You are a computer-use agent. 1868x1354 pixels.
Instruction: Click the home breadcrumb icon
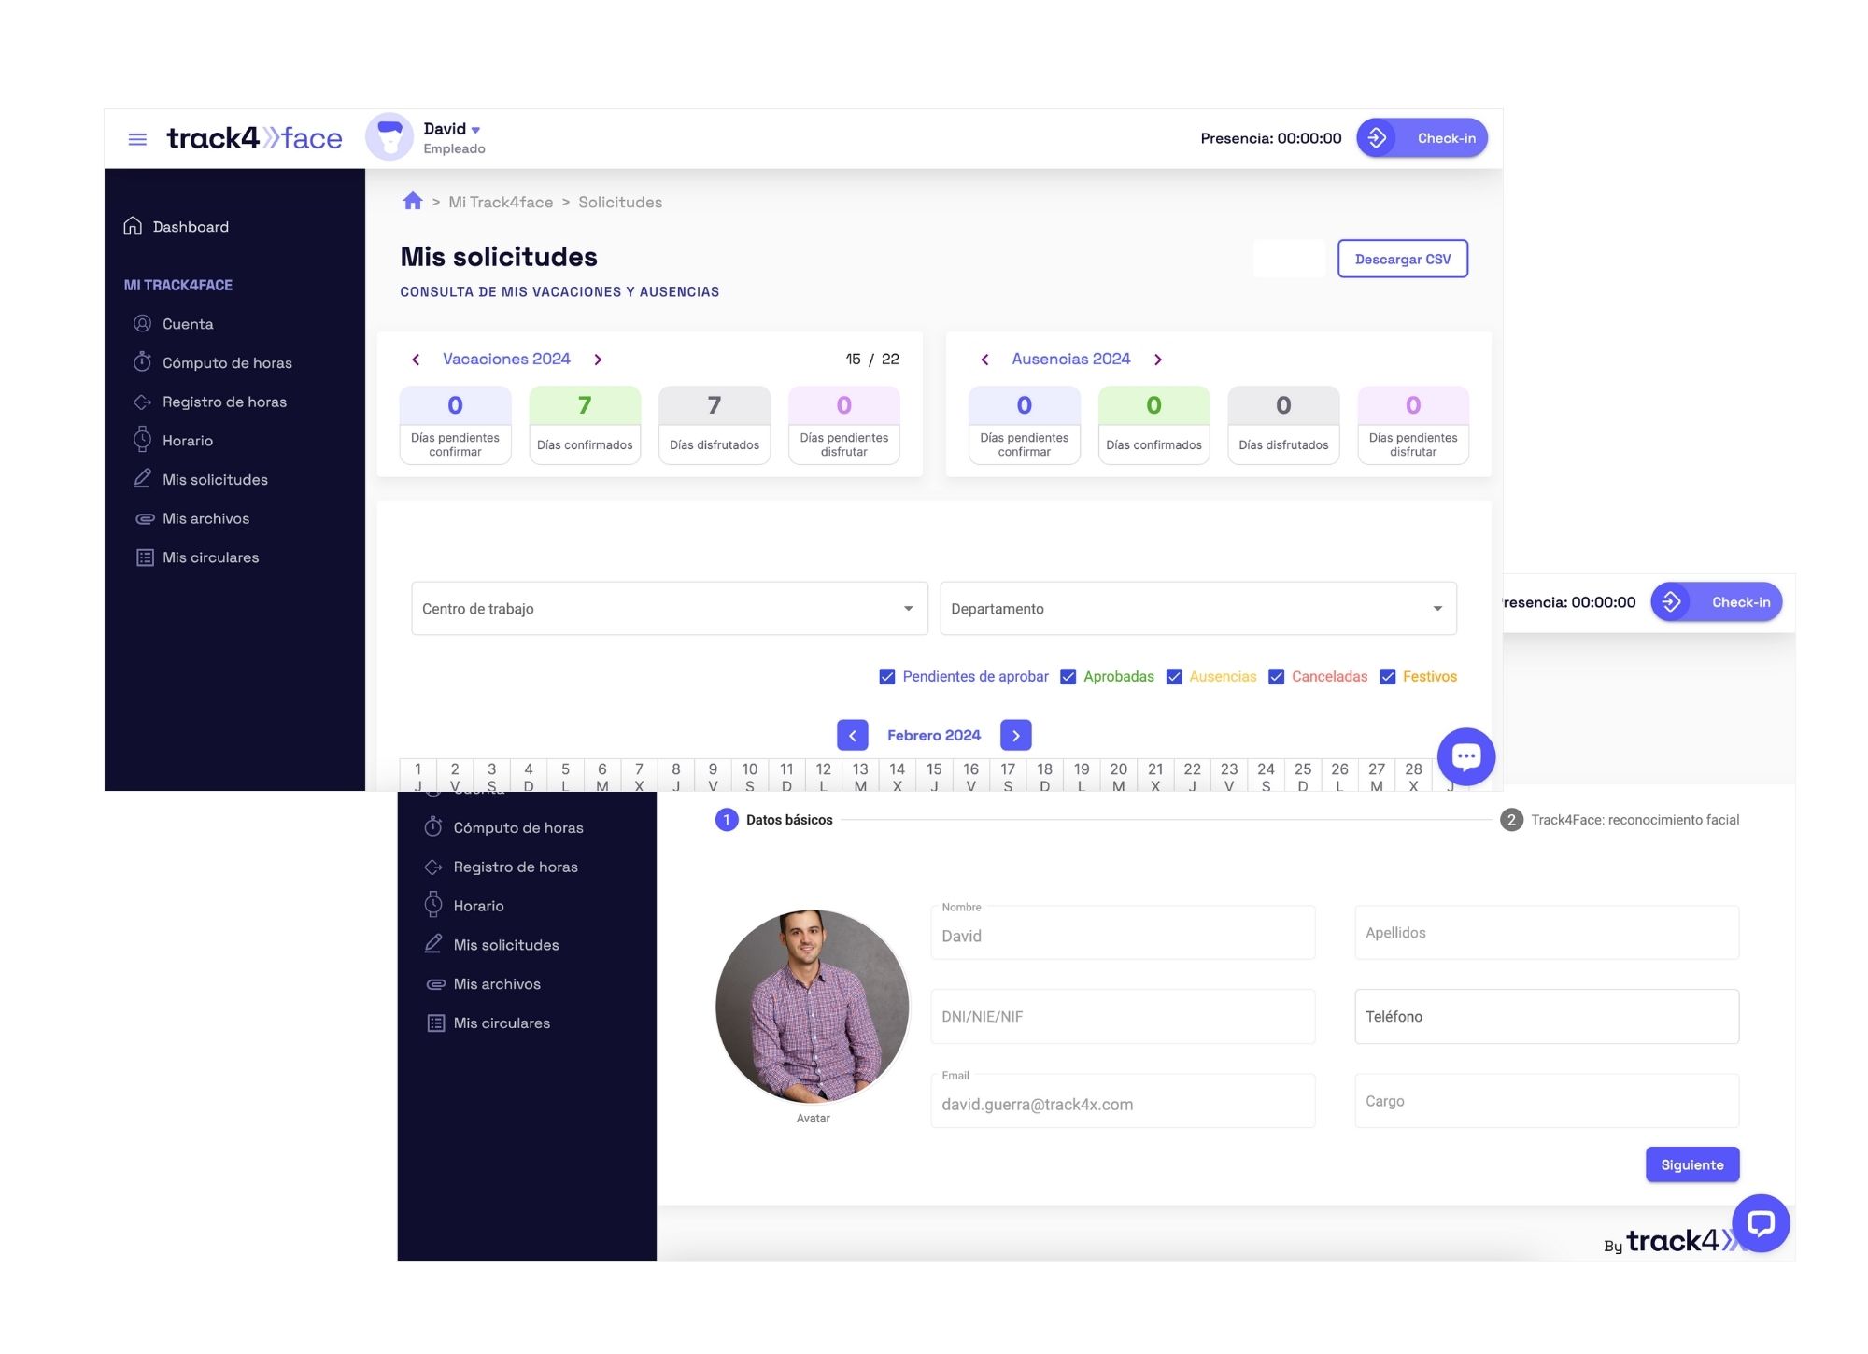pos(412,202)
